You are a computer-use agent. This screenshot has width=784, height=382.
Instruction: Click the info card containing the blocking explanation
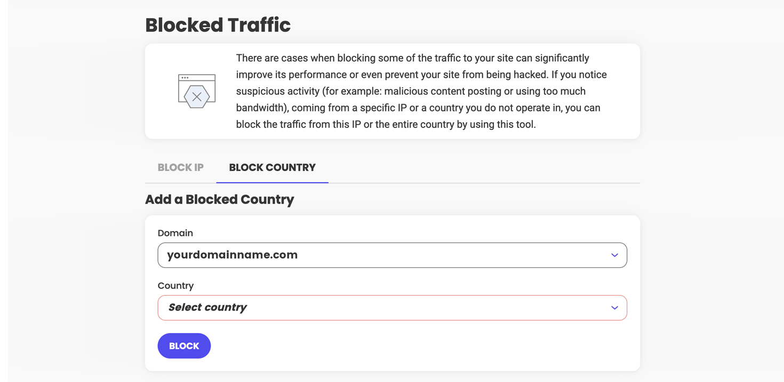click(392, 91)
